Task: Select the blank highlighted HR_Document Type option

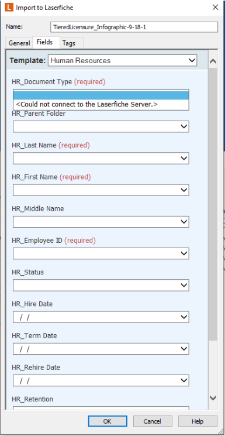Action: pos(101,95)
